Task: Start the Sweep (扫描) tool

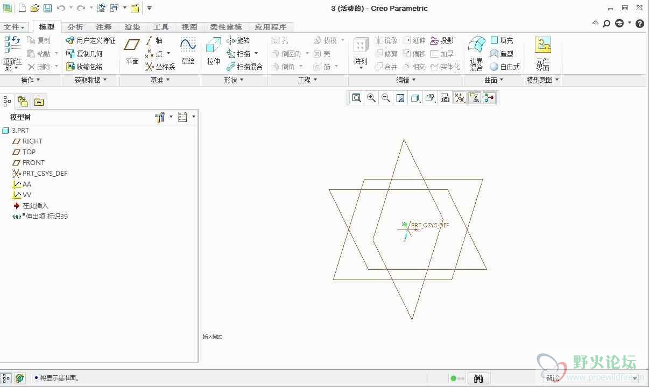Action: [x=238, y=54]
